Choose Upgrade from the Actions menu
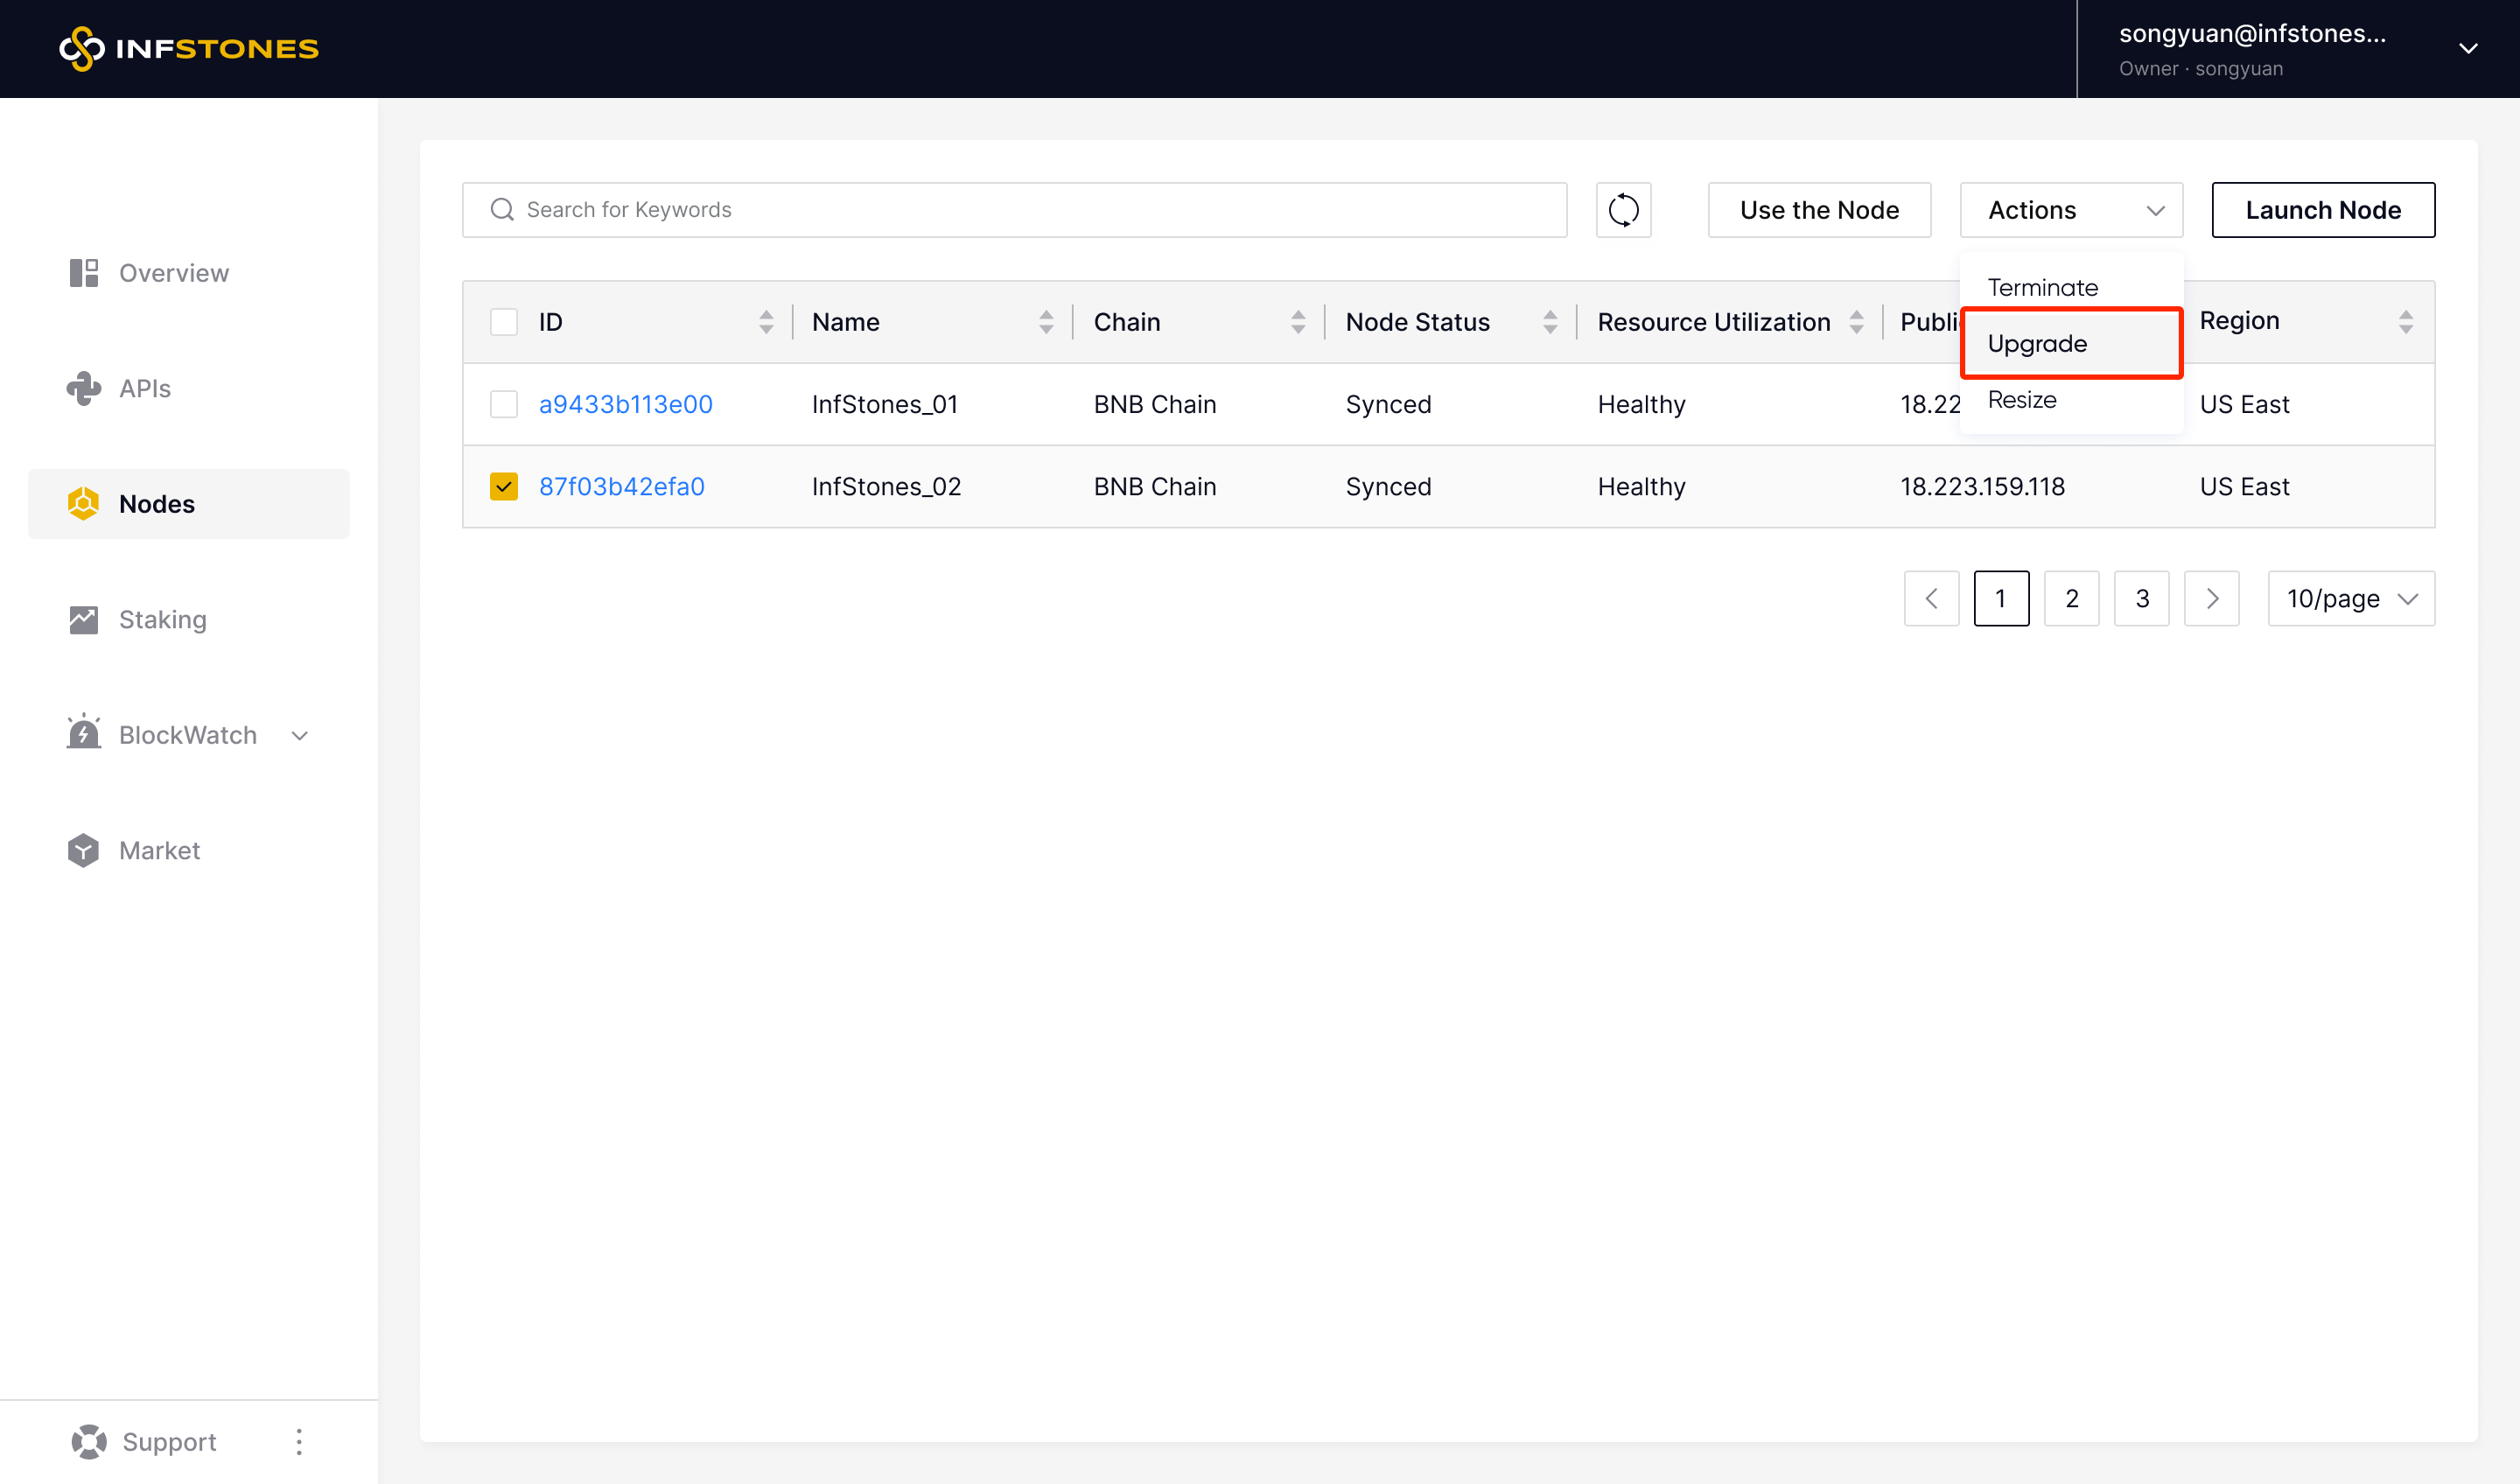Viewport: 2520px width, 1484px height. coord(2037,344)
